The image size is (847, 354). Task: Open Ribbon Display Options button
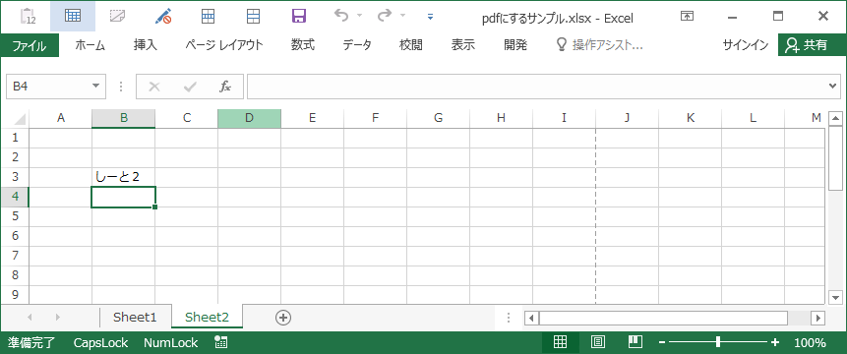tap(687, 16)
